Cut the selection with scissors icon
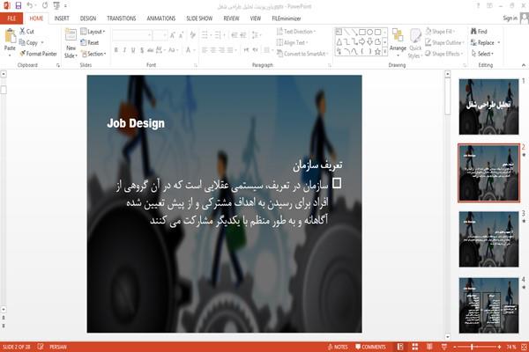 [x=23, y=32]
